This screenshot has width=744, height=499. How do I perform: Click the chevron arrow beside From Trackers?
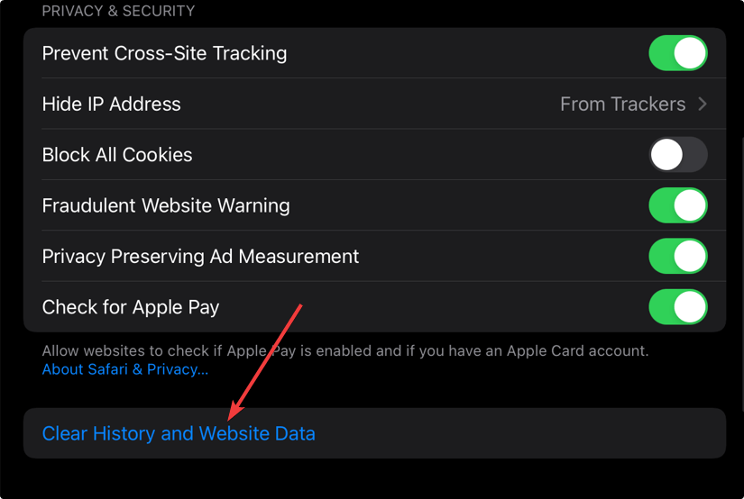coord(703,104)
